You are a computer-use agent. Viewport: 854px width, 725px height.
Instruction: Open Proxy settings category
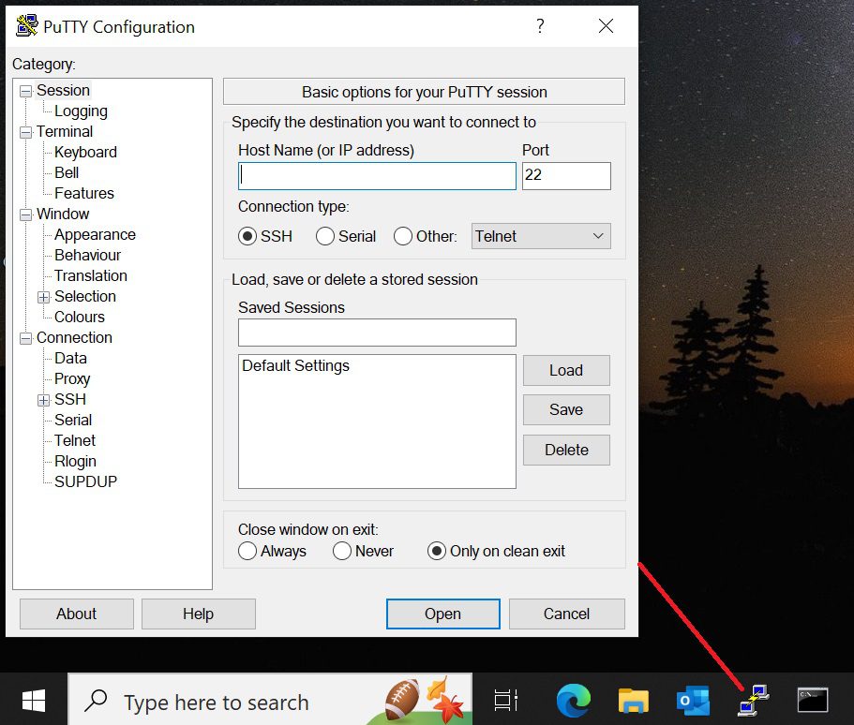point(72,378)
